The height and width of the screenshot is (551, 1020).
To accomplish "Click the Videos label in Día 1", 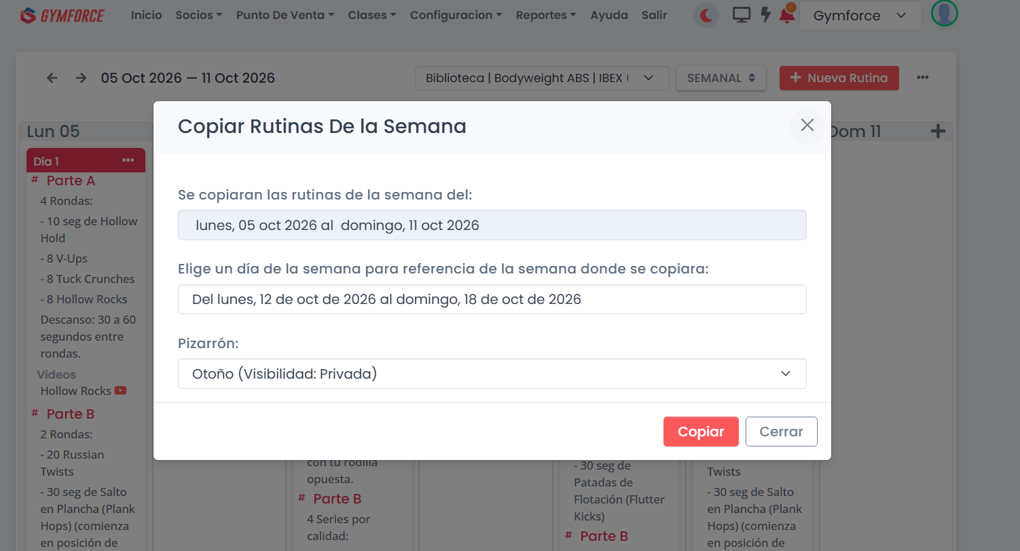I will 56,375.
